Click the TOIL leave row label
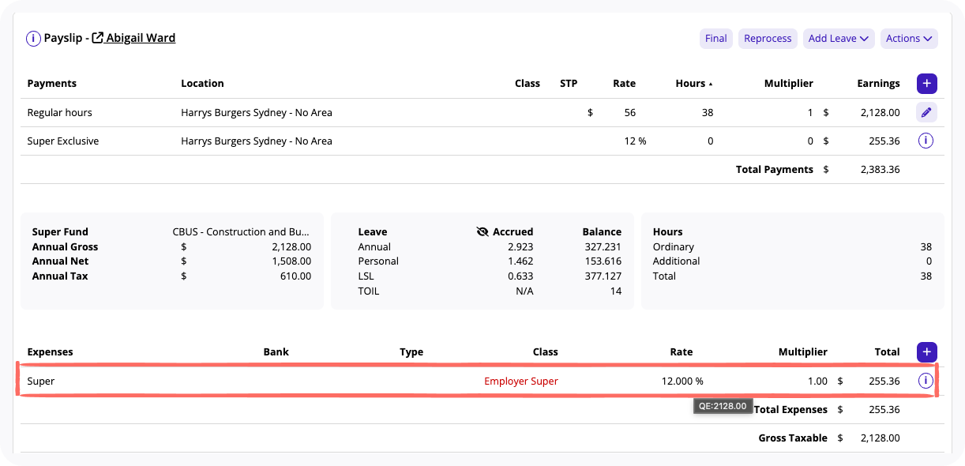The height and width of the screenshot is (466, 965). click(369, 291)
